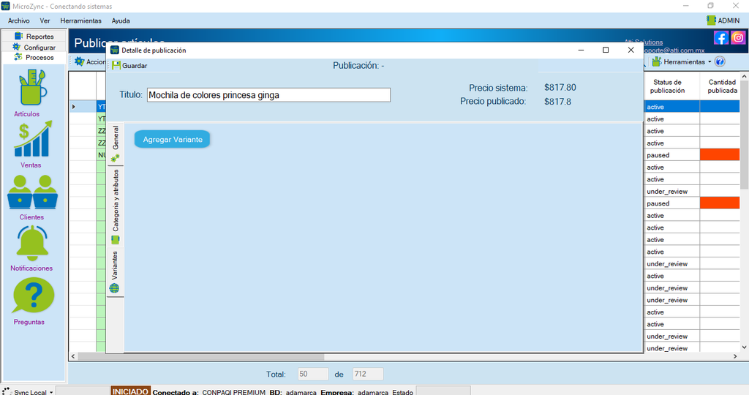Click the Total count field showing 50
Image resolution: width=749 pixels, height=395 pixels.
point(313,374)
